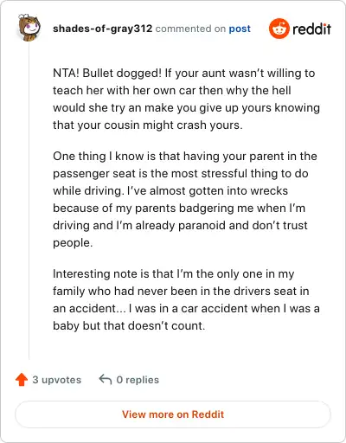
Task: Click the "3 upvotes" count label
Action: (x=56, y=380)
